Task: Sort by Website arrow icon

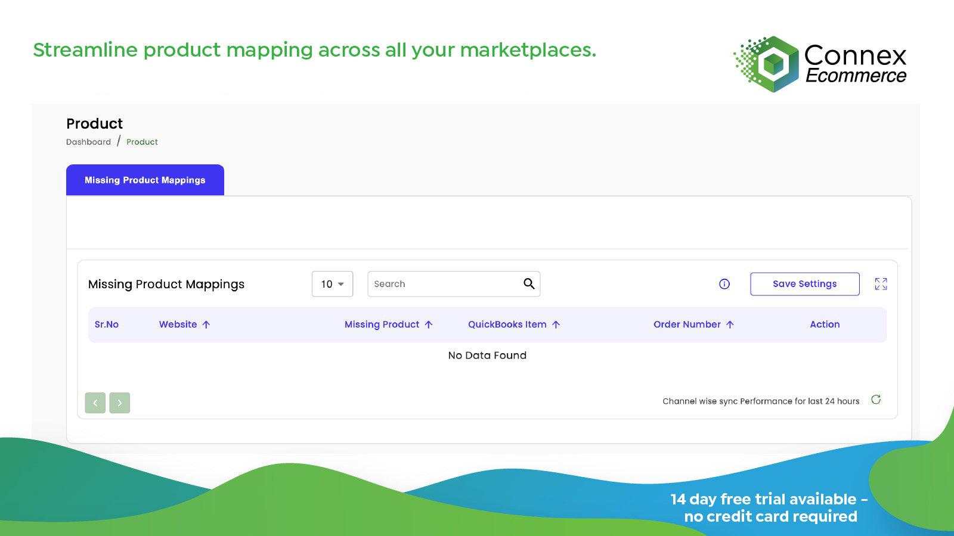Action: tap(206, 325)
